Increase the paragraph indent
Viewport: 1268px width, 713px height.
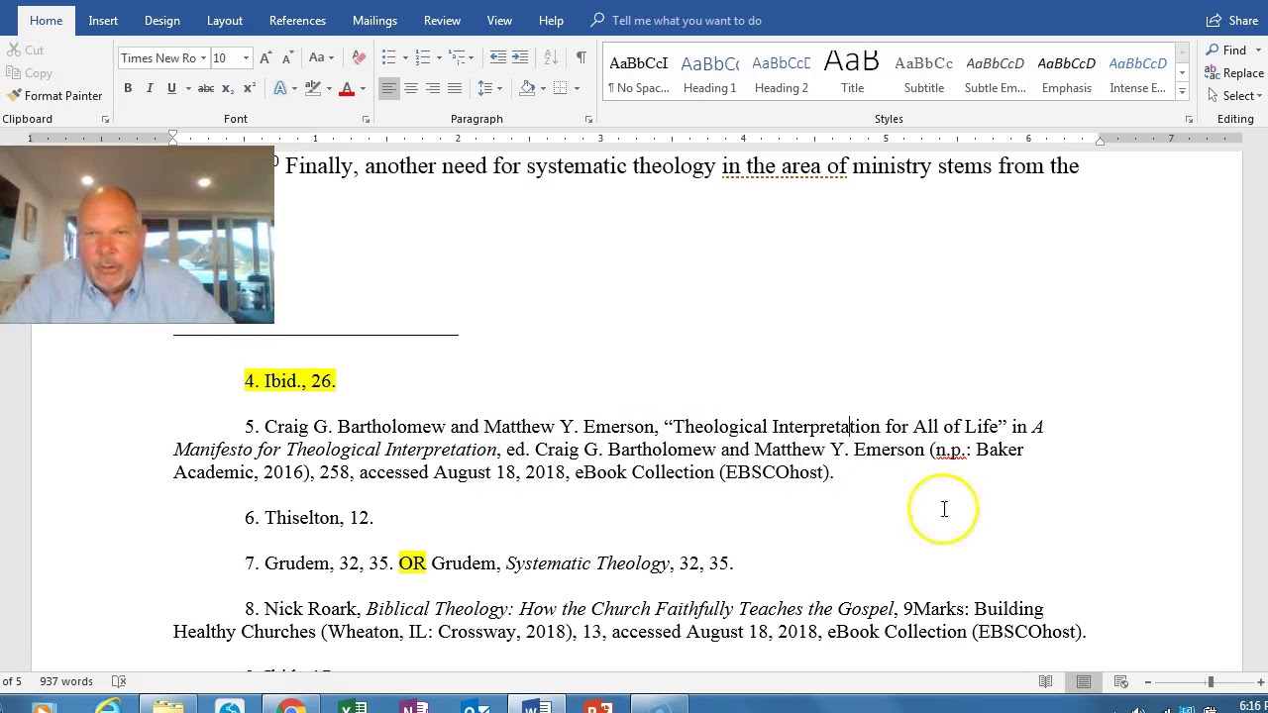[x=520, y=57]
